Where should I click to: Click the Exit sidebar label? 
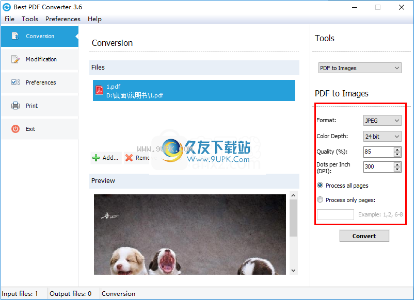point(30,129)
